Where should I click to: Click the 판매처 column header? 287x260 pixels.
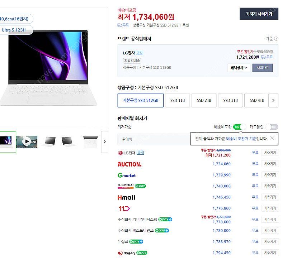click(127, 139)
